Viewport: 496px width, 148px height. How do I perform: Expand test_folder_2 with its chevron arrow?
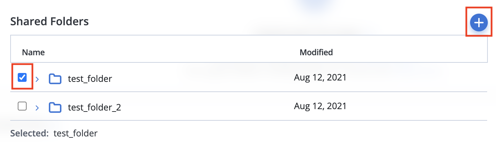coord(37,108)
